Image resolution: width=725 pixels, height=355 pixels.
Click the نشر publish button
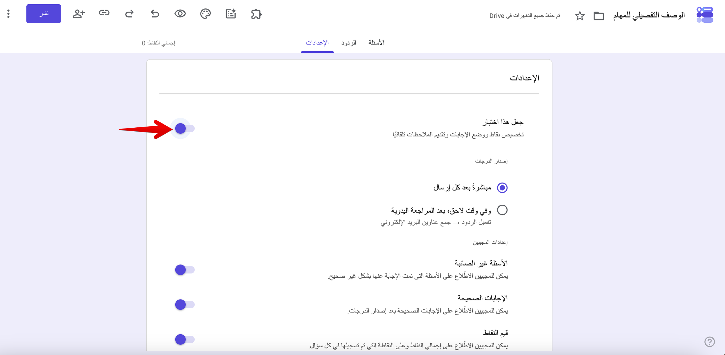tap(44, 14)
